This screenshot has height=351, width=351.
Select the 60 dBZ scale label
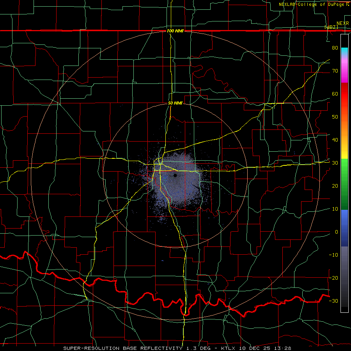(x=335, y=94)
